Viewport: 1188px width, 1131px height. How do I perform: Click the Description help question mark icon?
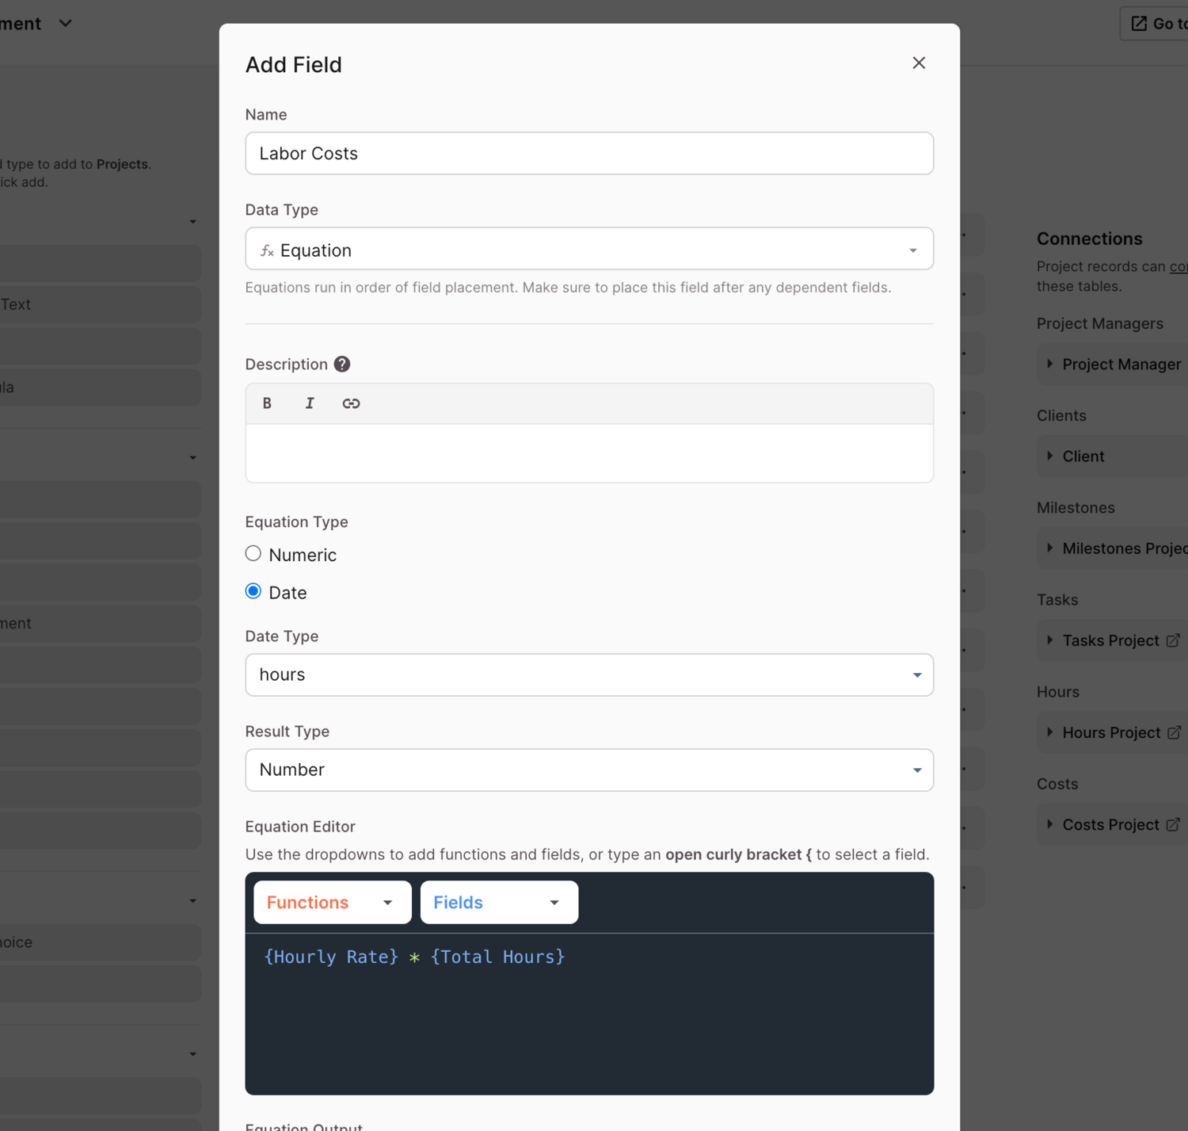click(x=342, y=365)
